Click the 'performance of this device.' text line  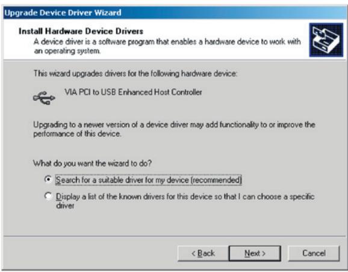[x=77, y=134]
